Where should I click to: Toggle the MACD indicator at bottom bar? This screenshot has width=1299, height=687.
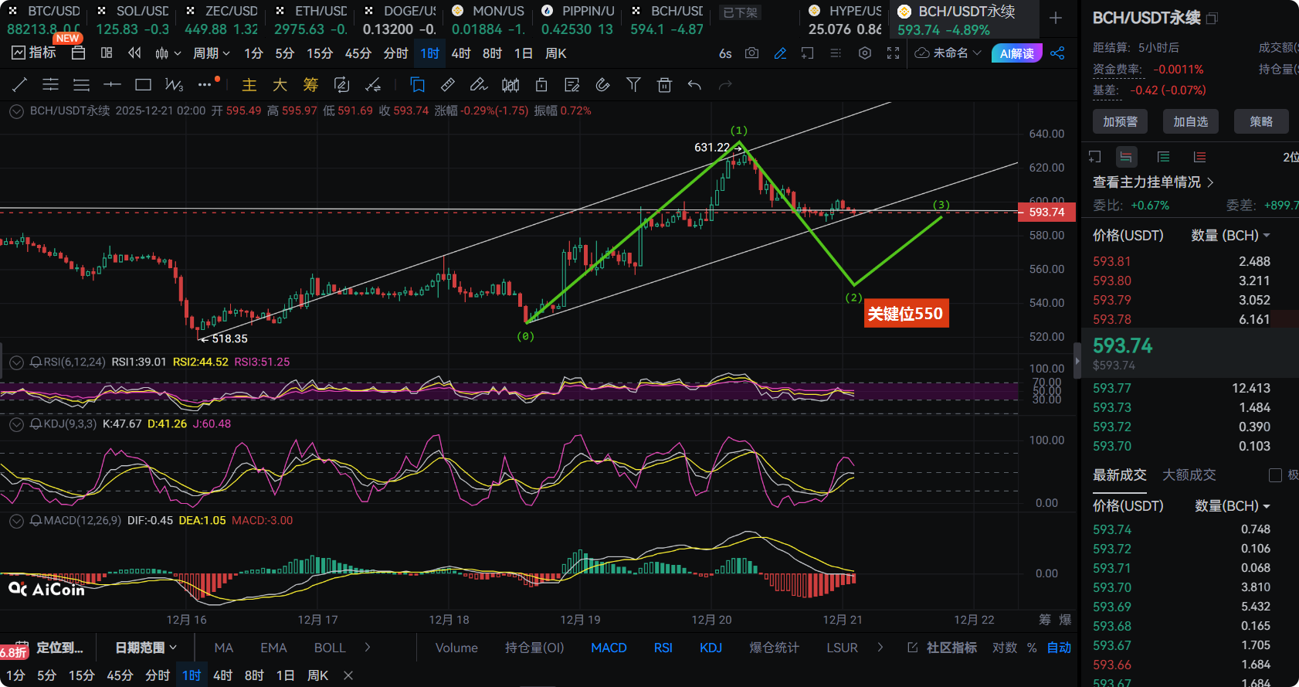(x=609, y=648)
